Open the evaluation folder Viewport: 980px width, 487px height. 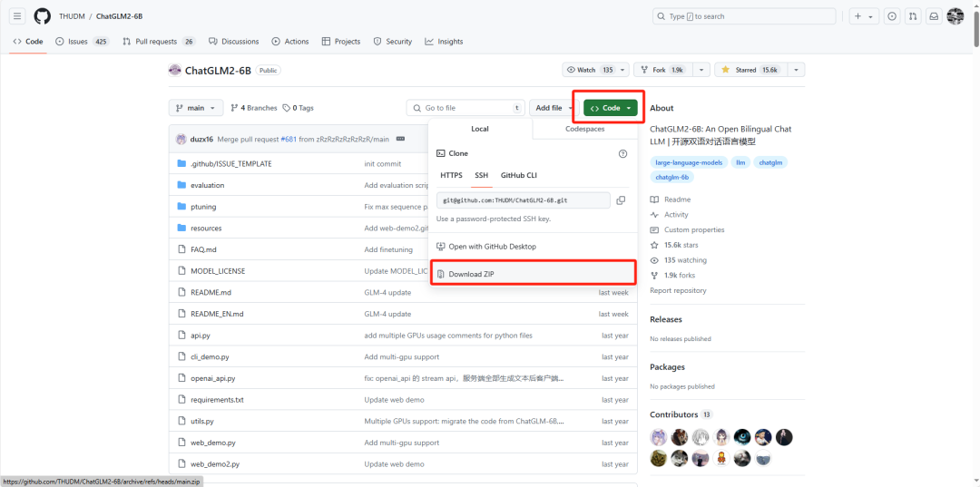pos(208,185)
